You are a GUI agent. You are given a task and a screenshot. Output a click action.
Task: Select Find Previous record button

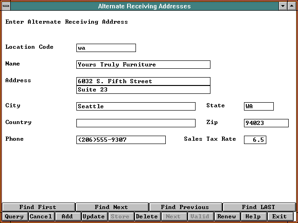click(x=185, y=207)
